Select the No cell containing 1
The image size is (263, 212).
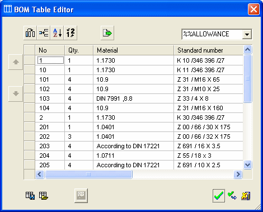point(50,60)
